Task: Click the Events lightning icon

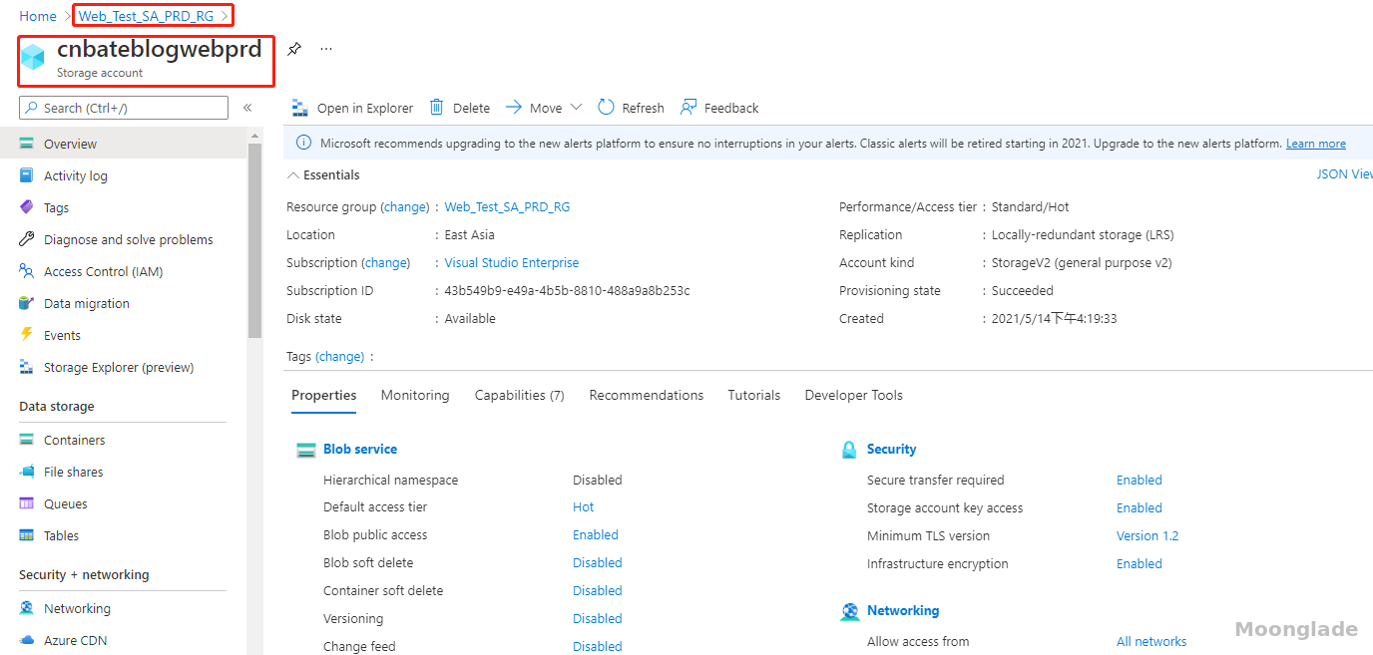Action: tap(27, 335)
